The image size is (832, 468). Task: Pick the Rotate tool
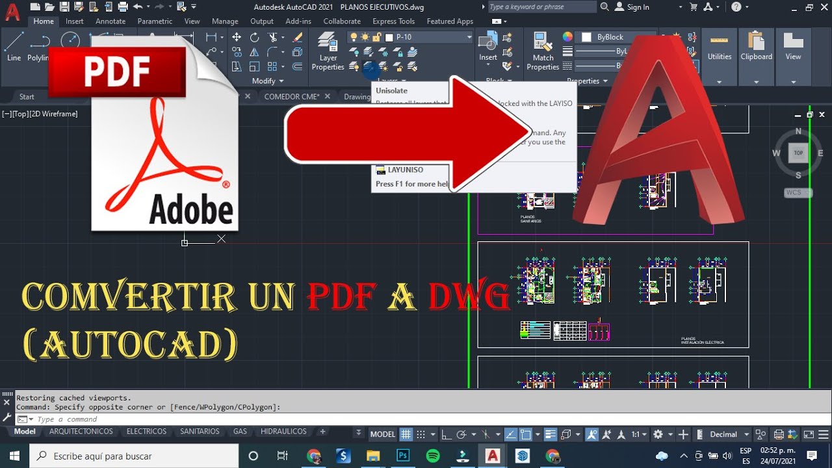point(254,38)
